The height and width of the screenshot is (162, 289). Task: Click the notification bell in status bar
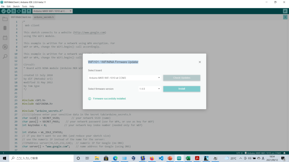[284, 153]
